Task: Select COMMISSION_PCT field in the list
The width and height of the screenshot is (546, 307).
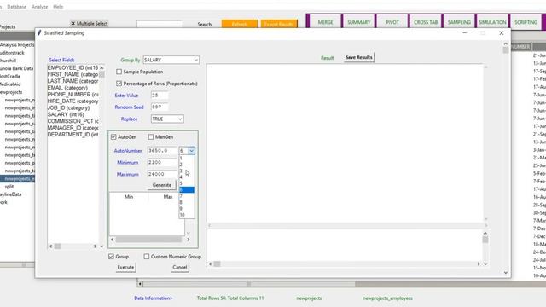Action: pos(73,121)
